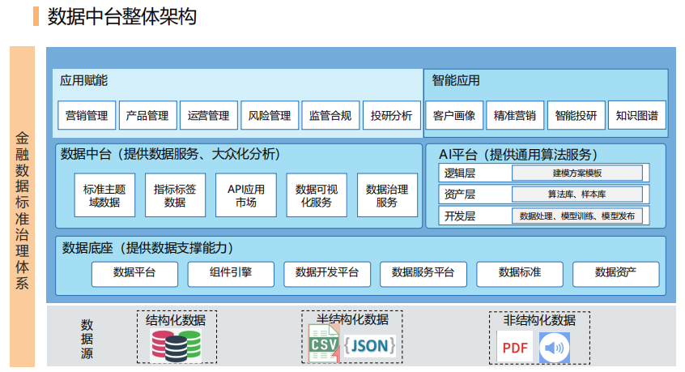Viewport: 685px width, 372px height.
Task: Click the 算法库、样本库 bar
Action: (x=577, y=194)
